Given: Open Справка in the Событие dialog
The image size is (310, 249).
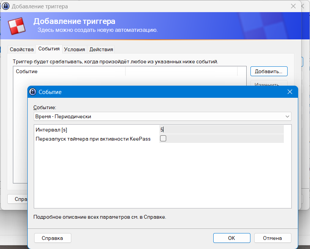Looking at the screenshot, I should coord(52,238).
